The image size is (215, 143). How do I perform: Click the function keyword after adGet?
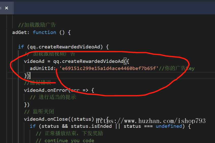coord(44,32)
